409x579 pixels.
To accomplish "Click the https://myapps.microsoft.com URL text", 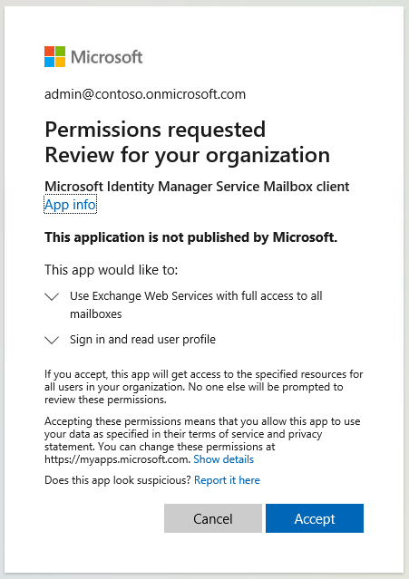I will click(x=118, y=459).
